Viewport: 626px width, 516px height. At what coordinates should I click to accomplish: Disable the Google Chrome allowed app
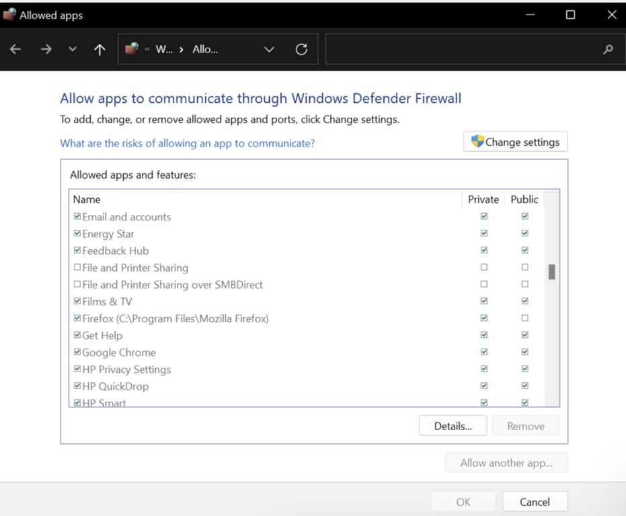coord(77,351)
